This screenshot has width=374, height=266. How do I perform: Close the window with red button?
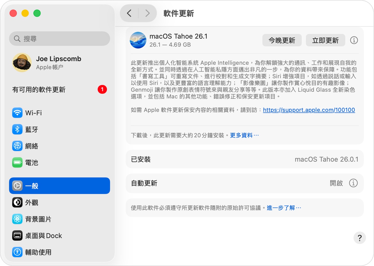(13, 13)
